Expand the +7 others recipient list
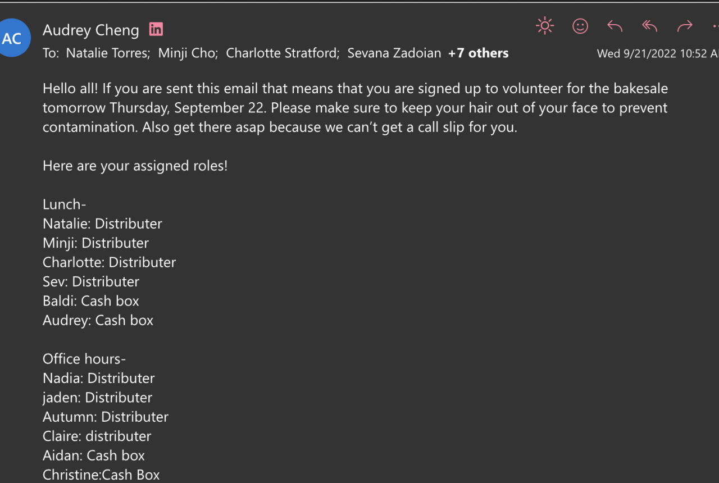The height and width of the screenshot is (483, 719). [x=478, y=53]
